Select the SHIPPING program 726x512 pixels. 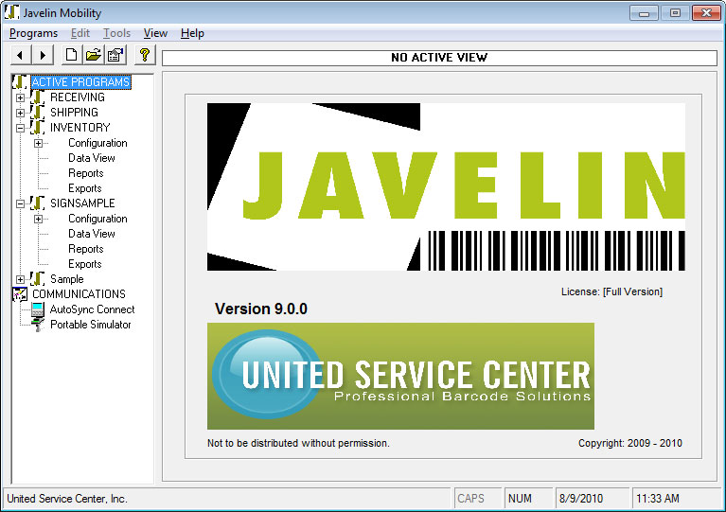point(74,113)
